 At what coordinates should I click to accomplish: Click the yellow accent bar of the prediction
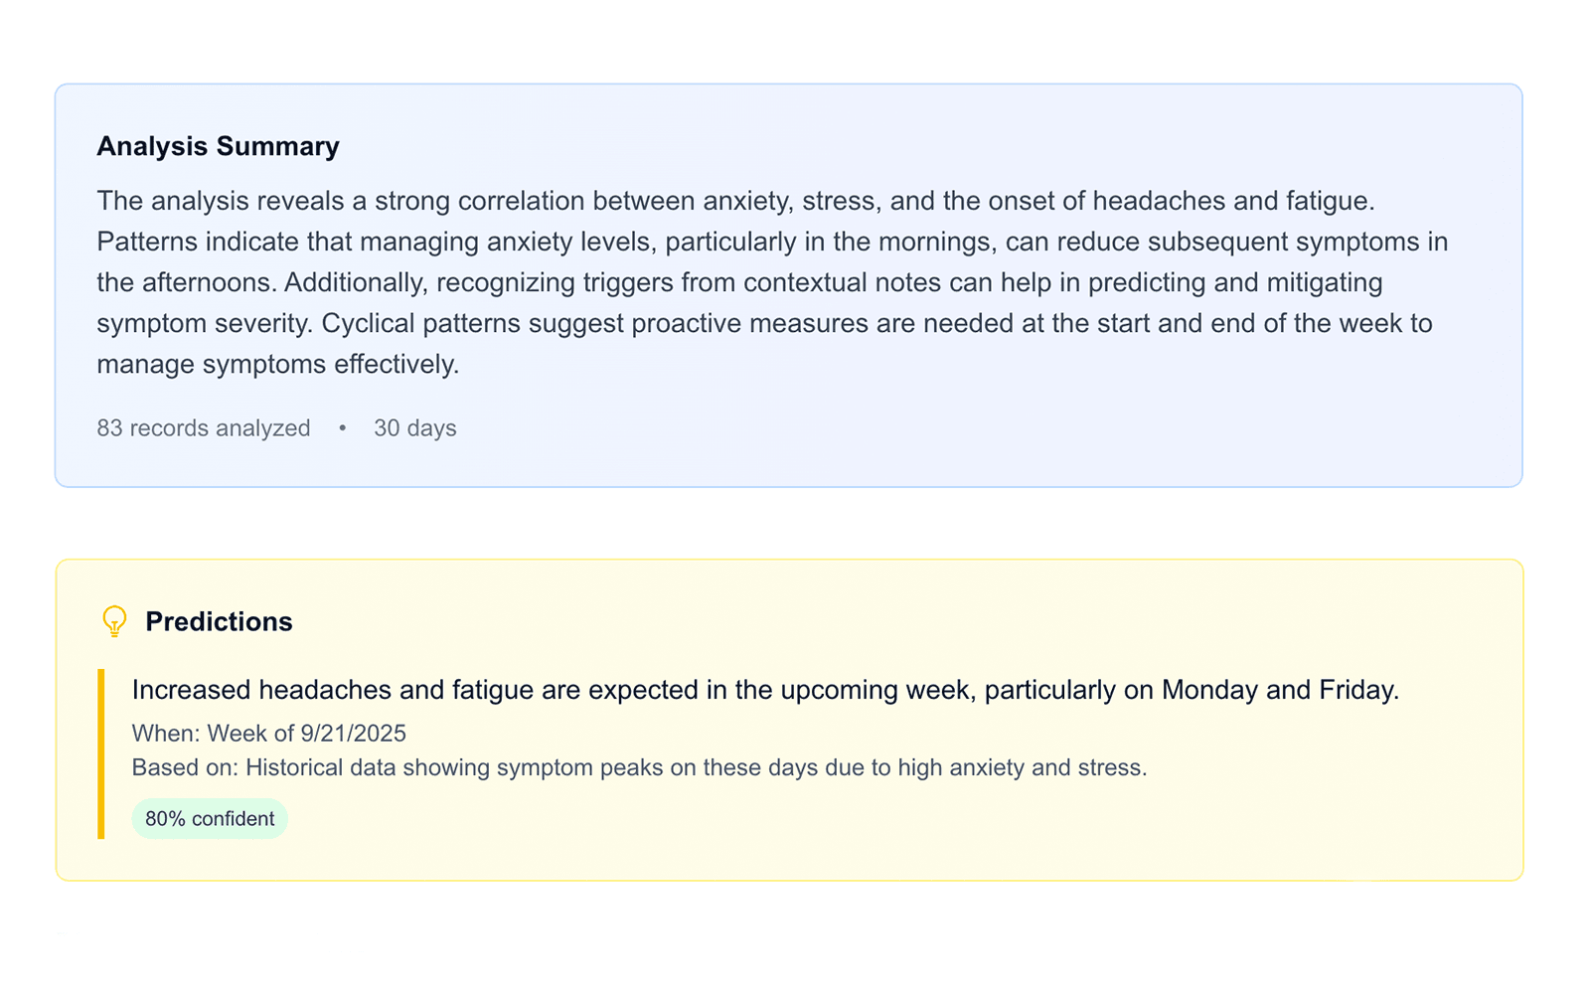[x=101, y=753]
